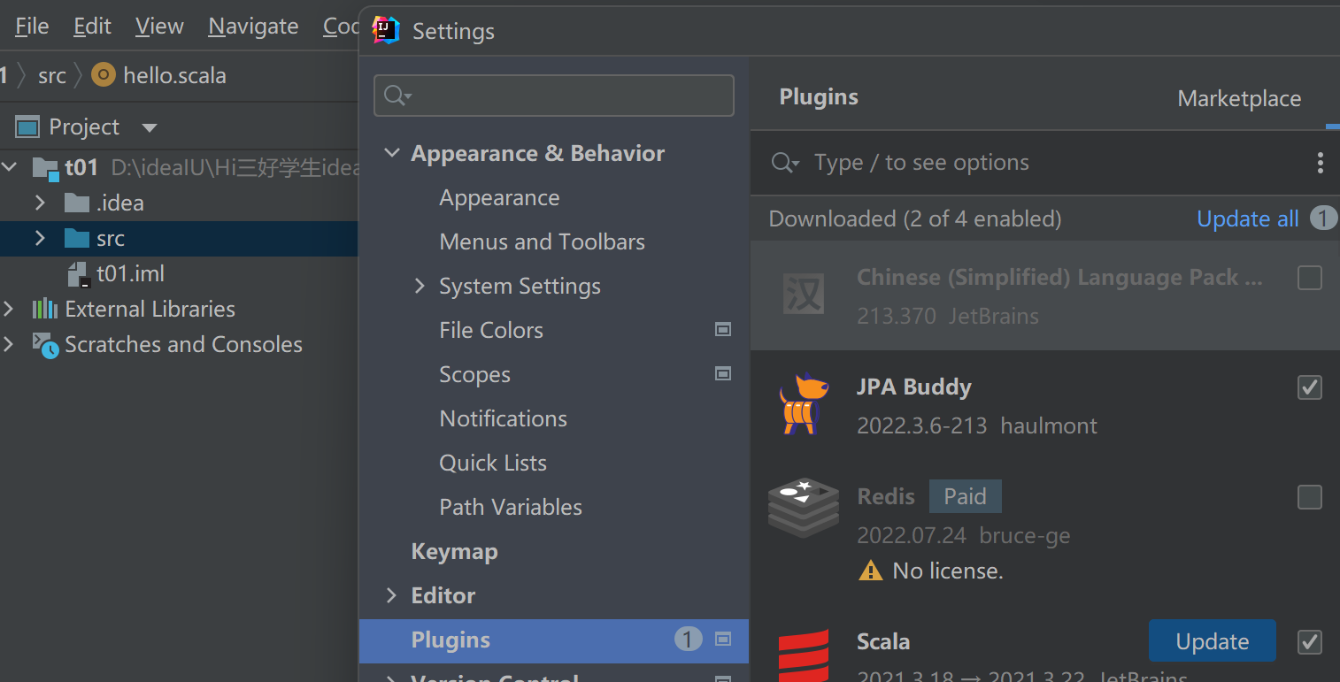Click the Update all link

pyautogui.click(x=1247, y=218)
